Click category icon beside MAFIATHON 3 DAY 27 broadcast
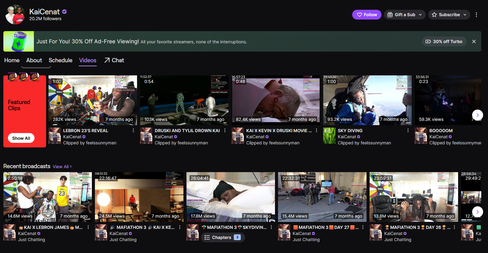The width and height of the screenshot is (488, 253). tap(284, 233)
